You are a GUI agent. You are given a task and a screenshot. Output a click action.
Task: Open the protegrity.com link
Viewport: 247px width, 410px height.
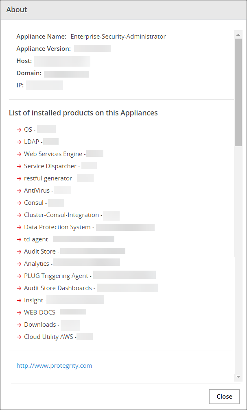click(x=54, y=366)
